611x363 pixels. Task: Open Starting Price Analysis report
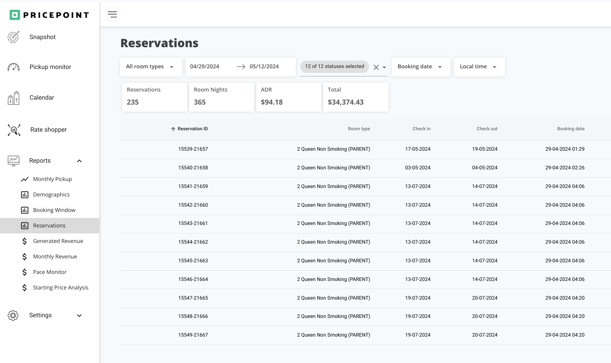61,288
